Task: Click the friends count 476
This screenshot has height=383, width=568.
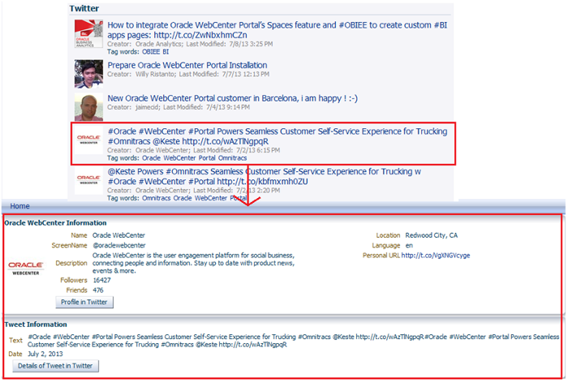Action: tap(98, 290)
